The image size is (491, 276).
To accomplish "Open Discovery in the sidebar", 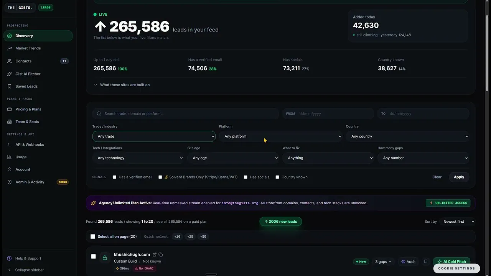I will click(x=38, y=36).
